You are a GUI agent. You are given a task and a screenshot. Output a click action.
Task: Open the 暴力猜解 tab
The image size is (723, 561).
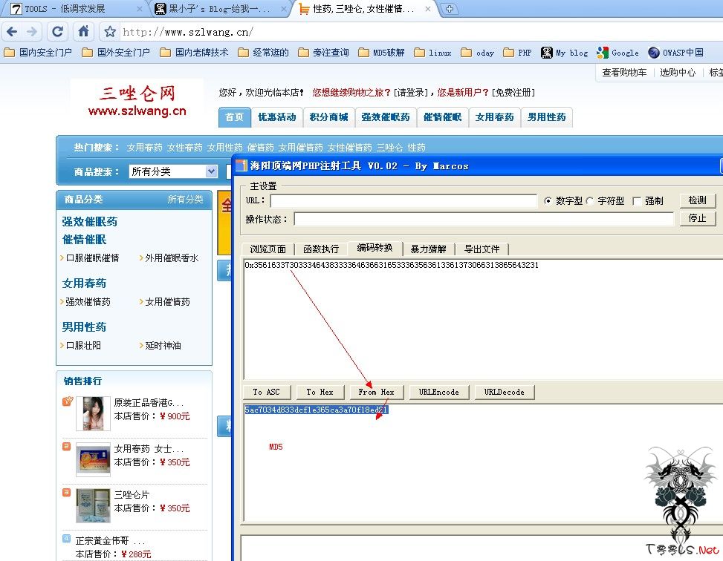tap(428, 249)
